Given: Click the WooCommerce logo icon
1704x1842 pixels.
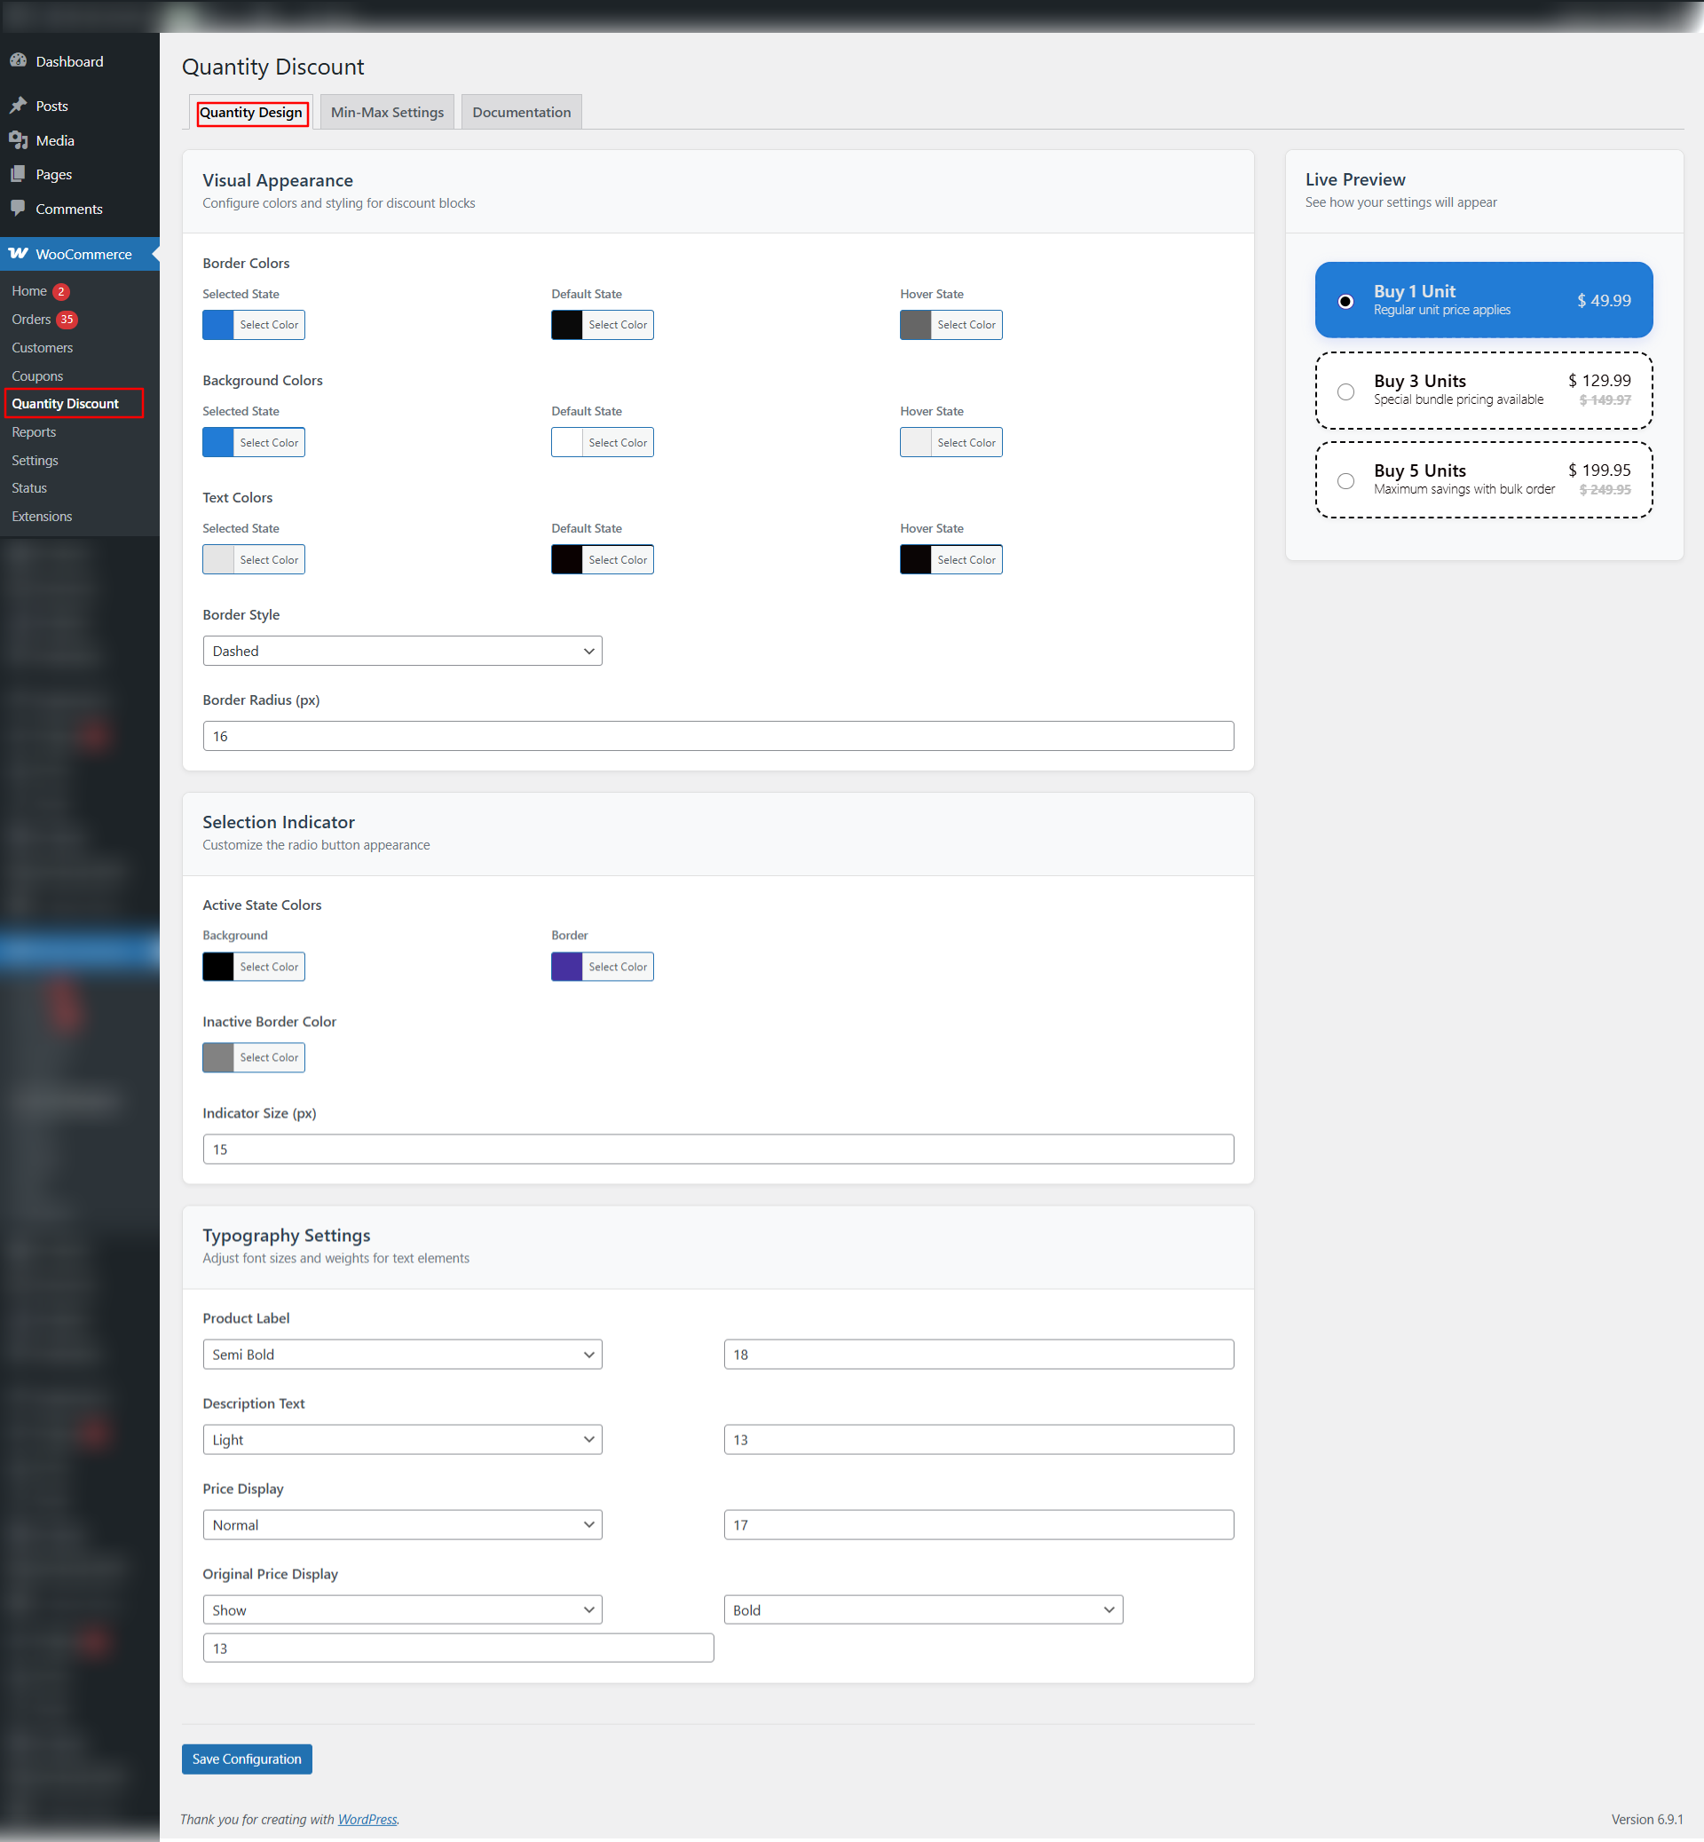Looking at the screenshot, I should coord(18,254).
